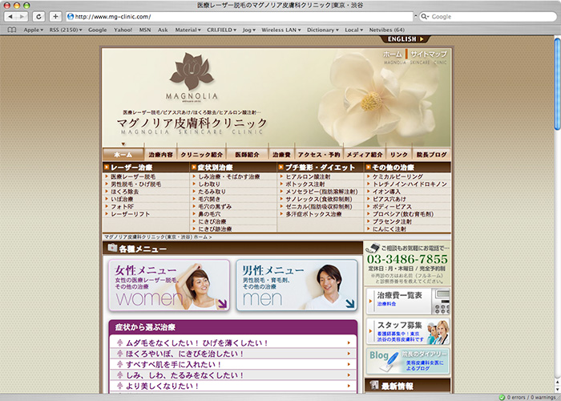Click blue arrow icon on men banner
561x401 pixels.
(x=350, y=304)
